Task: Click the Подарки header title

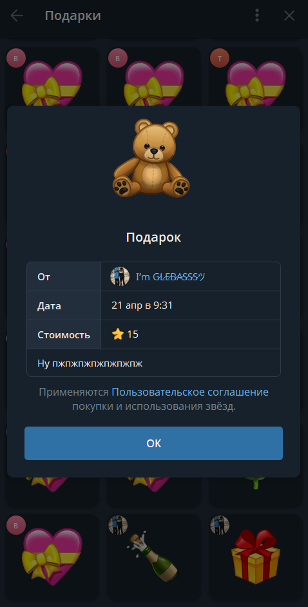Action: (73, 16)
